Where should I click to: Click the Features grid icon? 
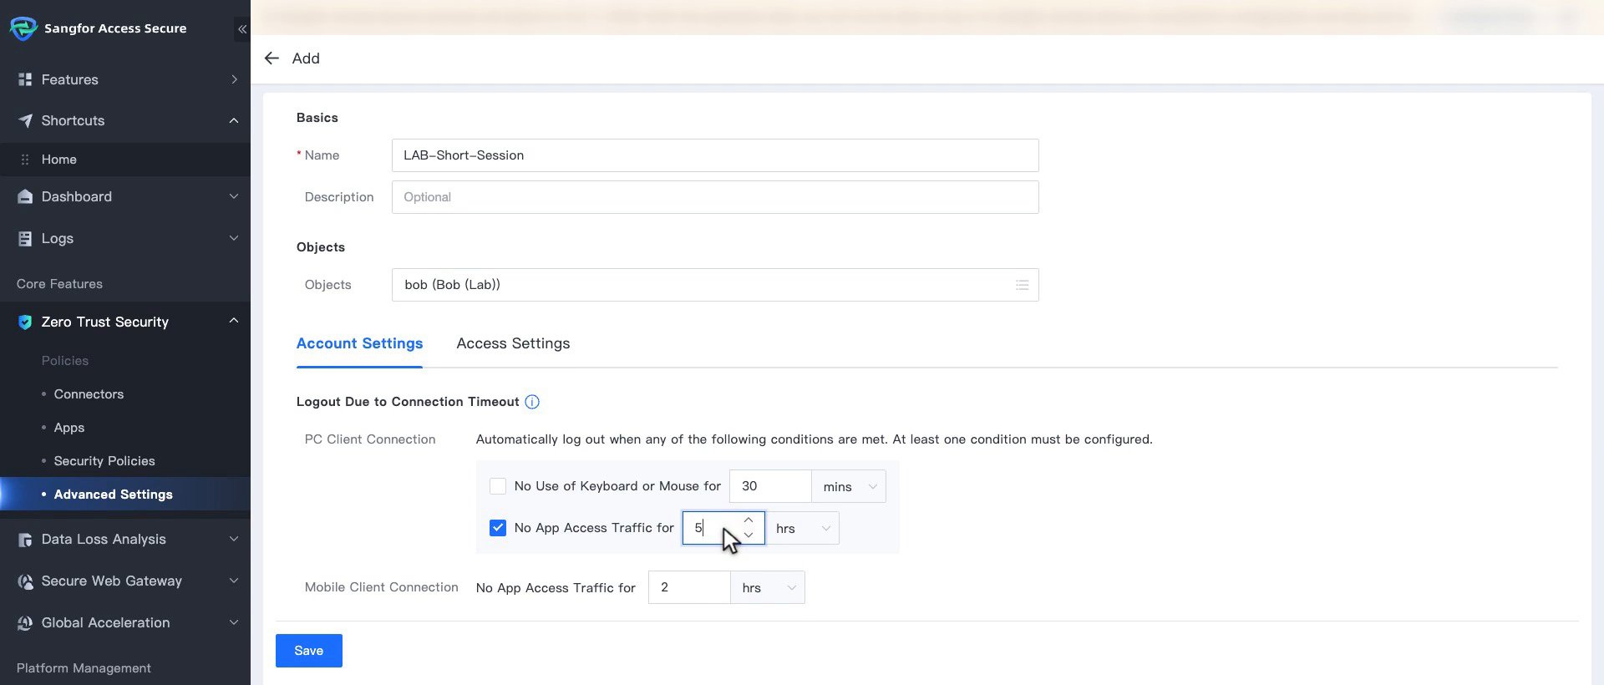pyautogui.click(x=25, y=79)
